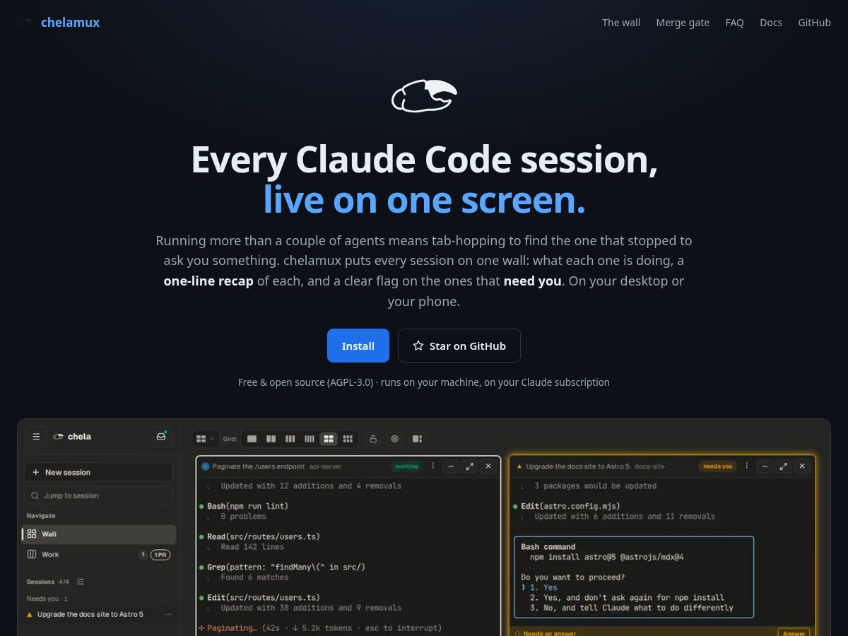
Task: Click the npm install astro@5 command text
Action: [x=606, y=557]
